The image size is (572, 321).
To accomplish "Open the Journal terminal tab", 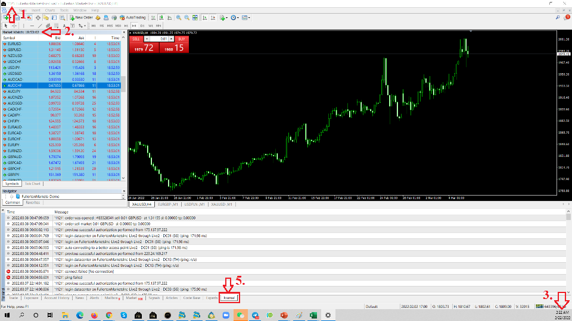I will pyautogui.click(x=229, y=298).
